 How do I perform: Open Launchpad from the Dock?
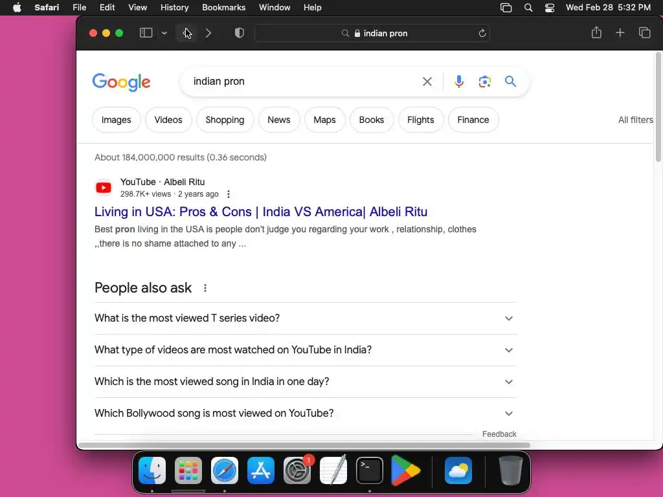[x=188, y=470]
